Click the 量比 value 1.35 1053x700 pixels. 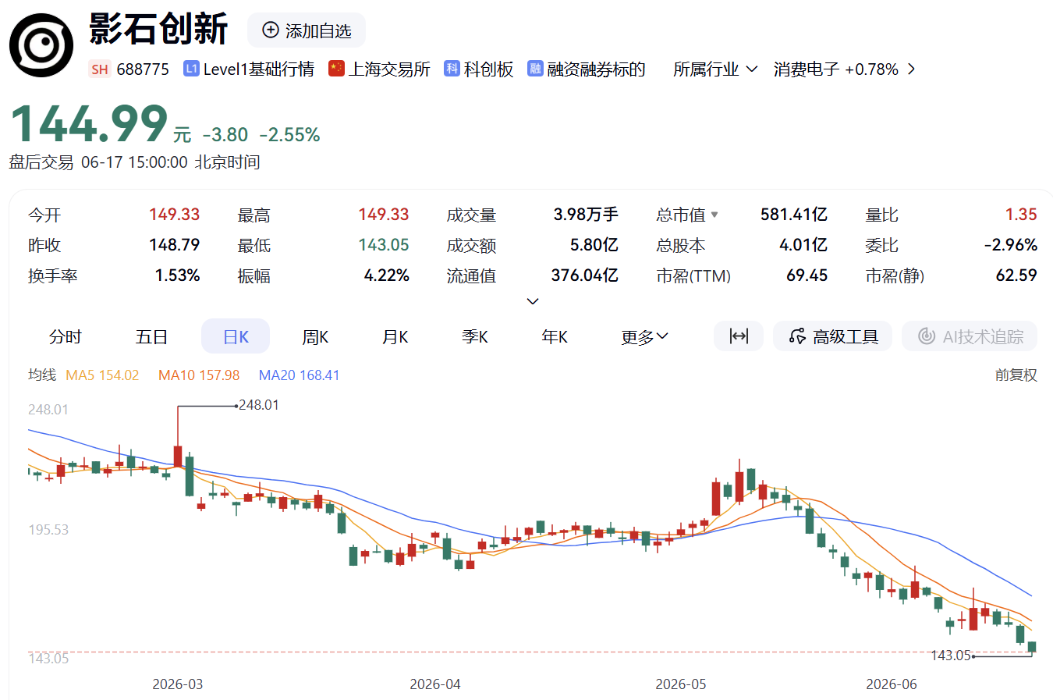[x=1021, y=215]
